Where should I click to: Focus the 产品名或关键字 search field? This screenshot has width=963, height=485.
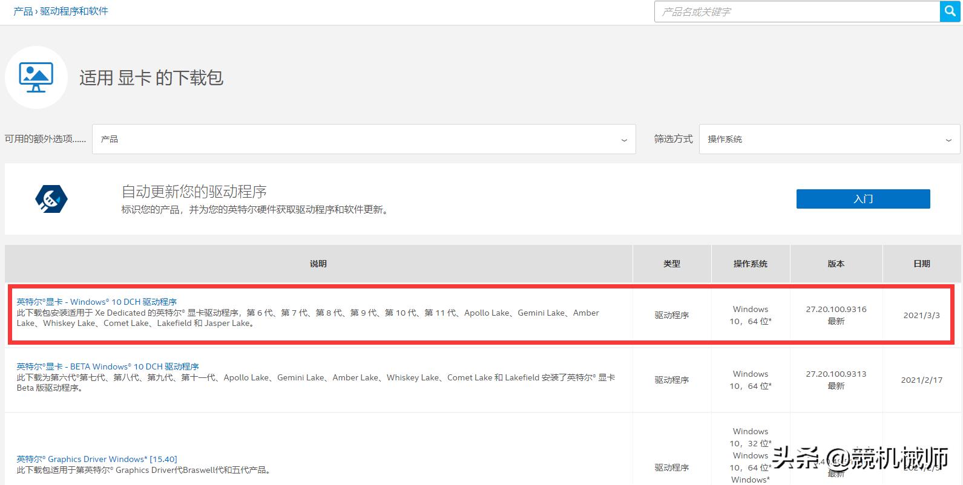point(797,11)
